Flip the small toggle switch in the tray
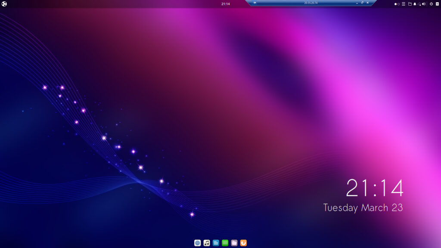Image resolution: width=441 pixels, height=248 pixels. [x=396, y=3]
